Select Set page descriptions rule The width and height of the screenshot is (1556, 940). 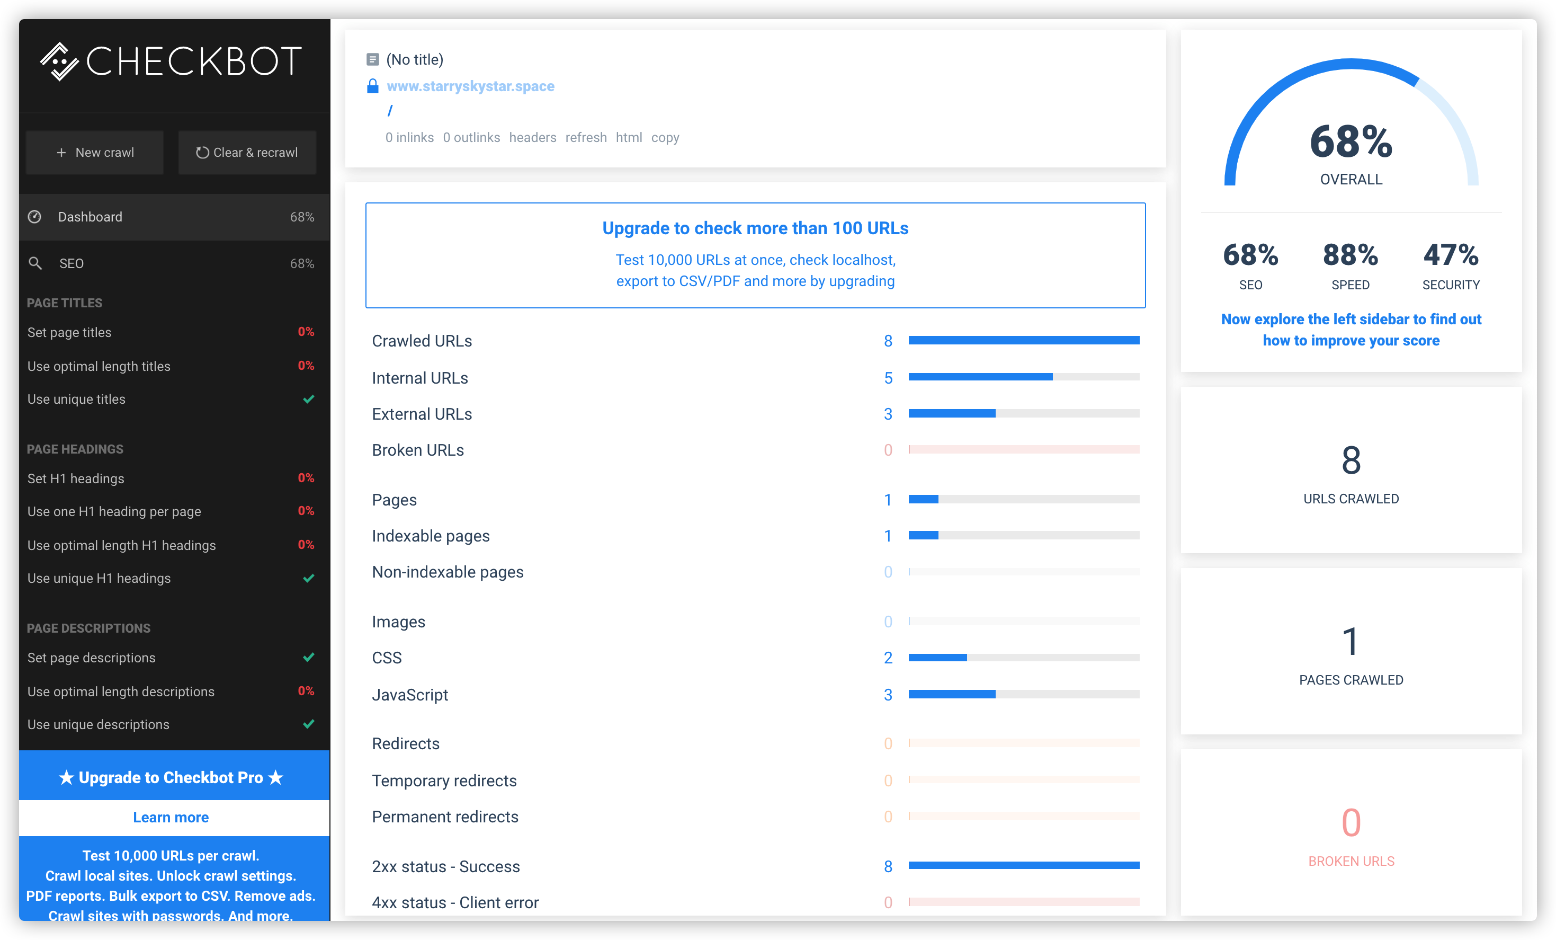(x=171, y=658)
